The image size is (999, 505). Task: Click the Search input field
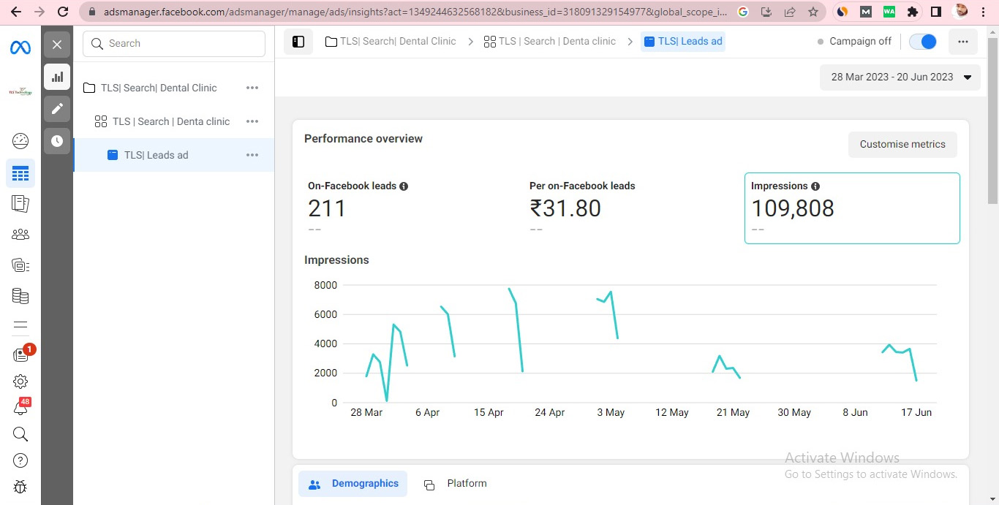[174, 44]
